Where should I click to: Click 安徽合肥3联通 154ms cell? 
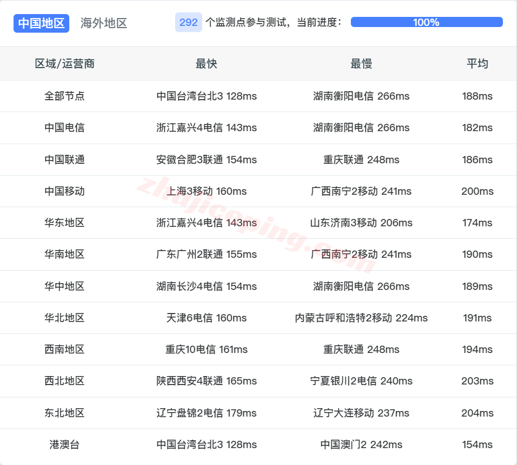206,159
